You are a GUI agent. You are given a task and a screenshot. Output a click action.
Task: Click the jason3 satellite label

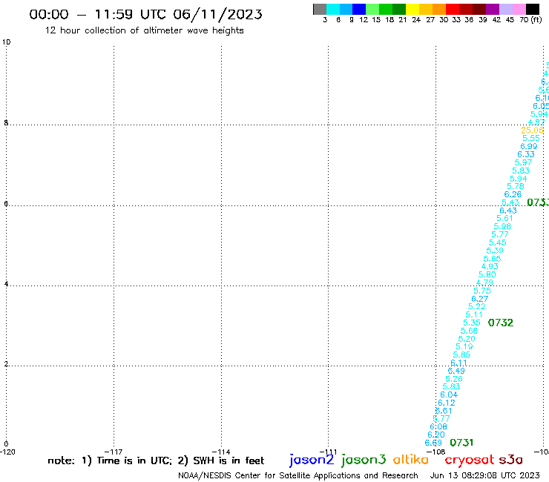point(364,460)
